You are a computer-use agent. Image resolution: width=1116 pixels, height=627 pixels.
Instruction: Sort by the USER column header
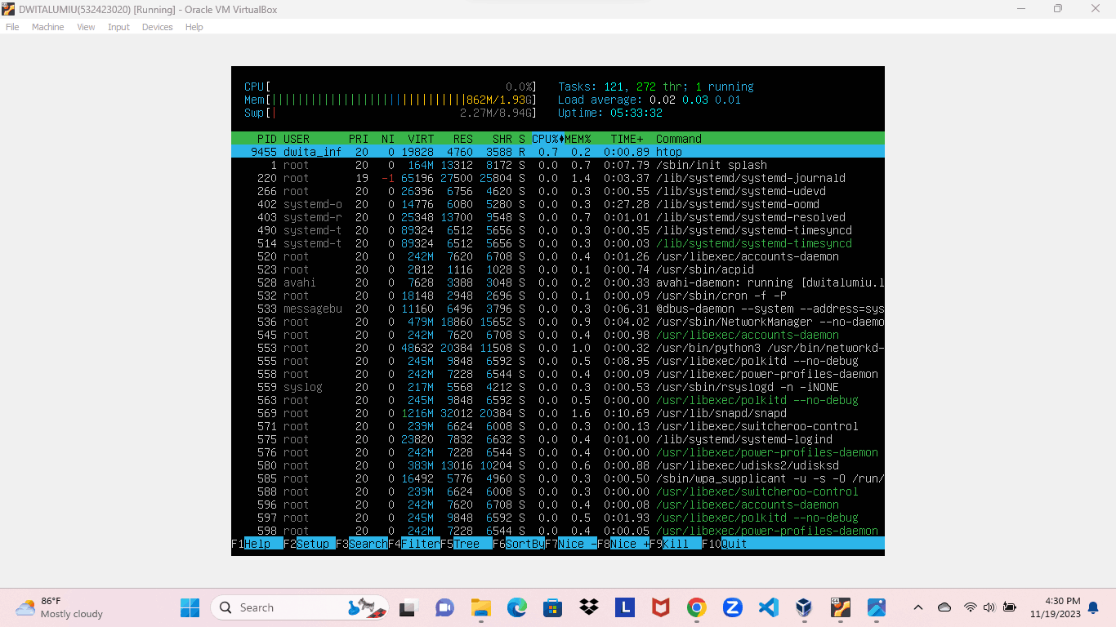click(x=297, y=139)
